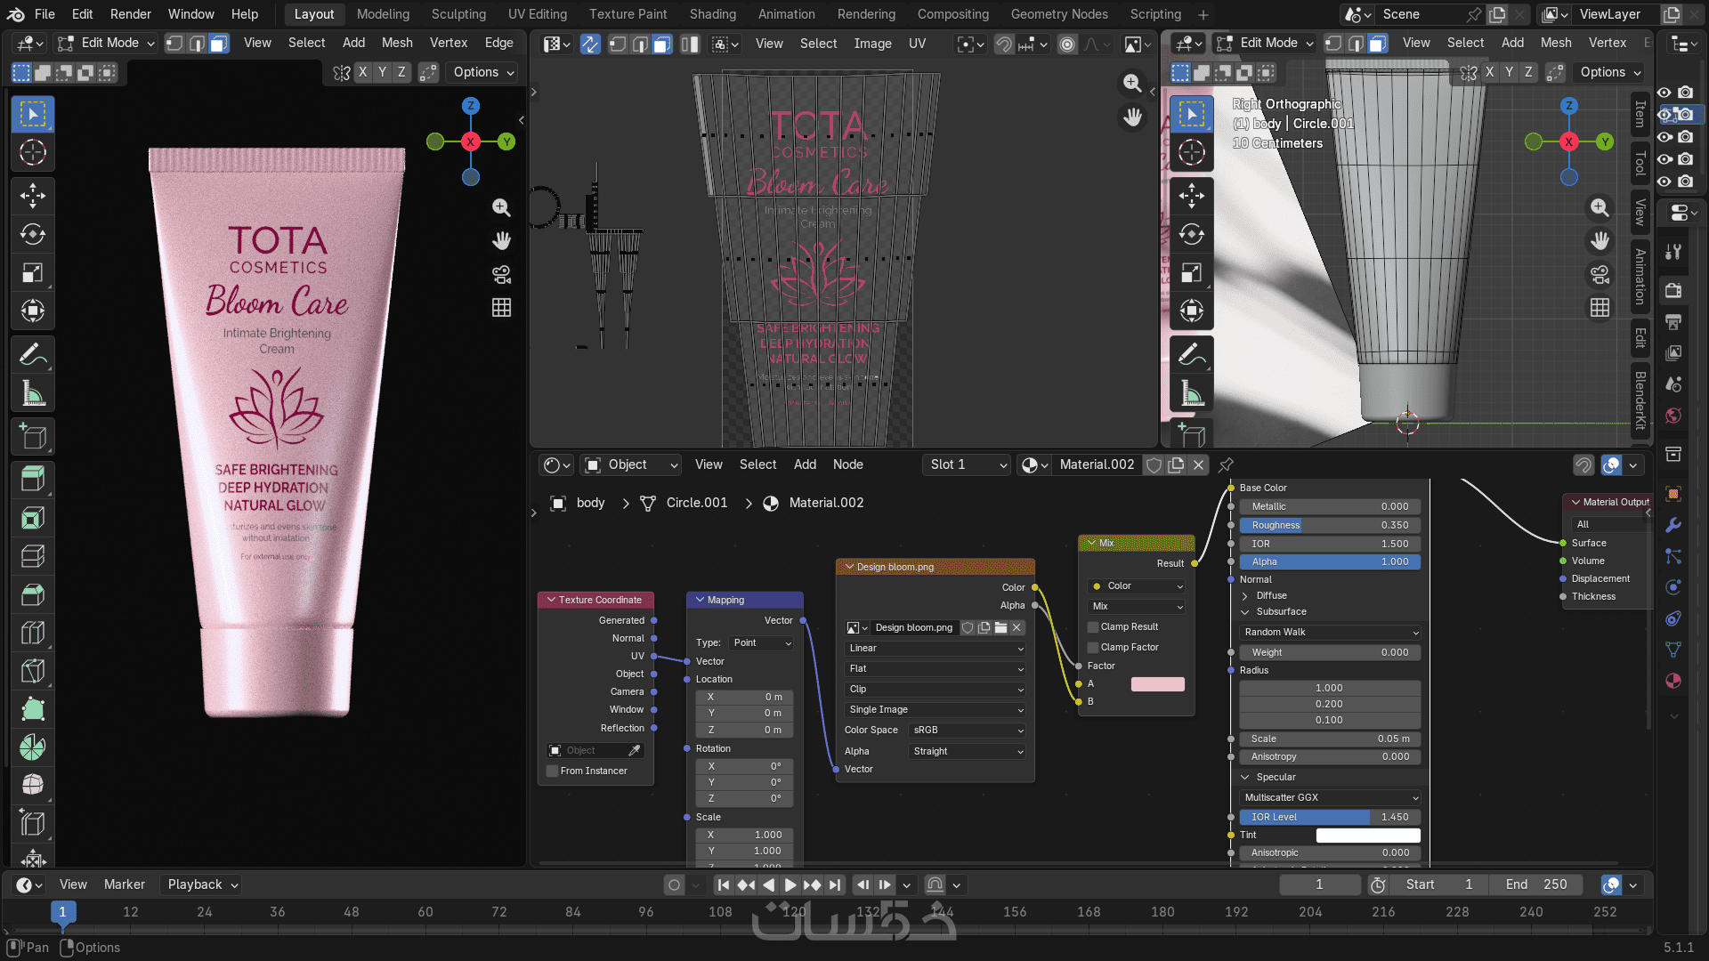1709x961 pixels.
Task: Select the Scale tool in left viewport
Action: click(33, 272)
